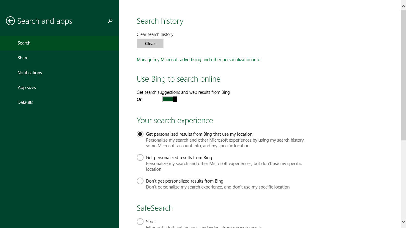Open the Defaults settings page
Screen dimensions: 406x228
click(59, 102)
